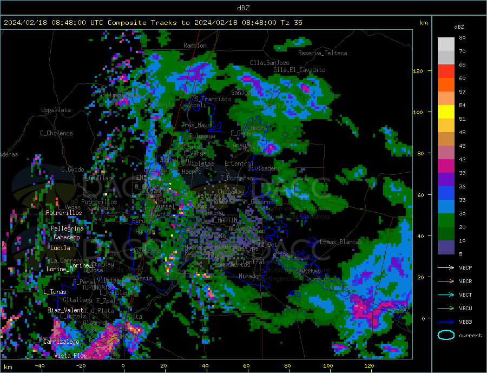Click the 'Reserva_Telteca' map label
This screenshot has height=373, width=487.
tap(323, 53)
